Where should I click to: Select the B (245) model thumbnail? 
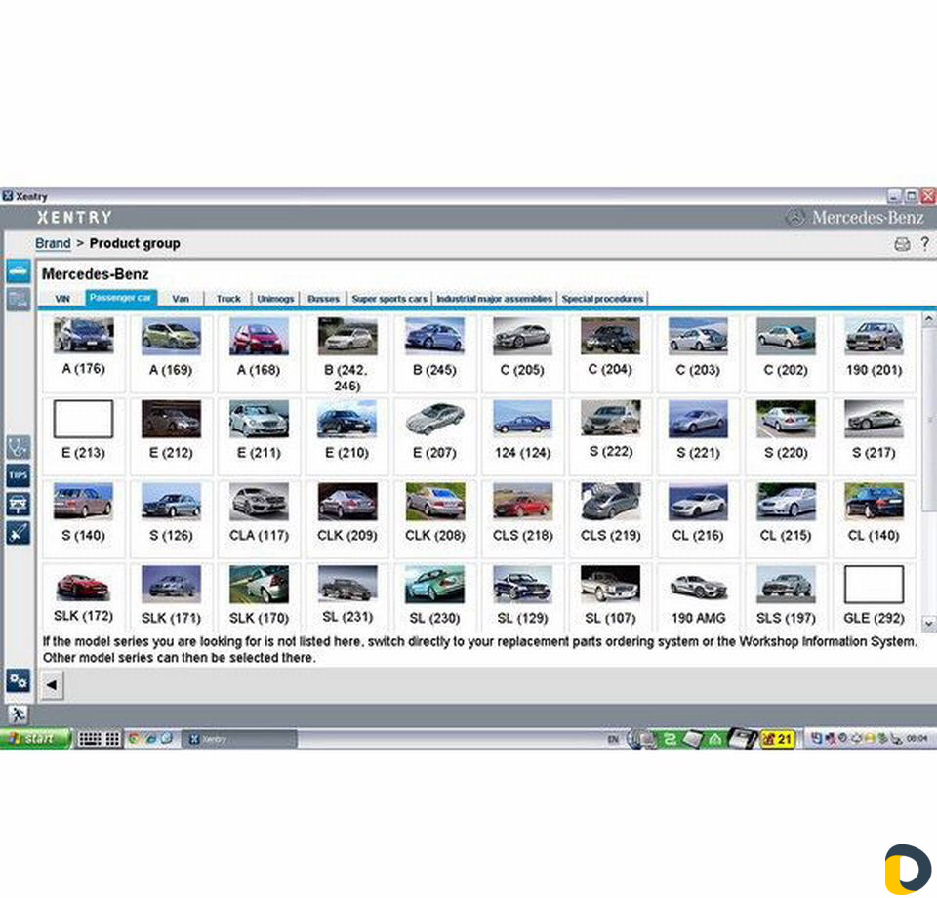pos(434,336)
